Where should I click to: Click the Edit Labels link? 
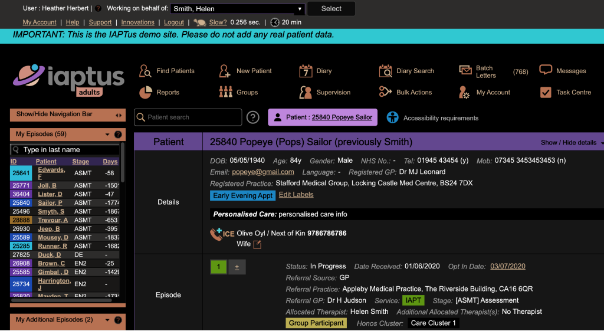coord(296,195)
